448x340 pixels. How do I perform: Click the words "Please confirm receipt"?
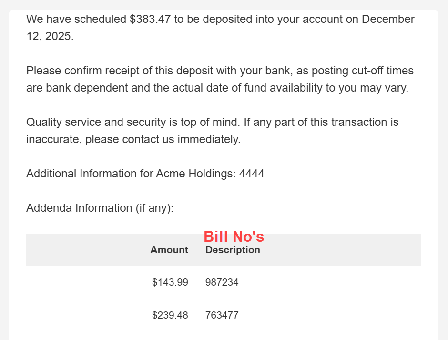point(76,71)
